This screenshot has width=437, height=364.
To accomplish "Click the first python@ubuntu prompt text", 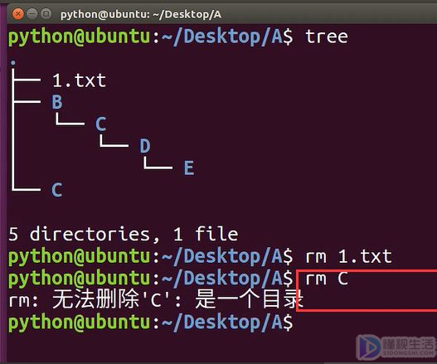I will (x=79, y=37).
